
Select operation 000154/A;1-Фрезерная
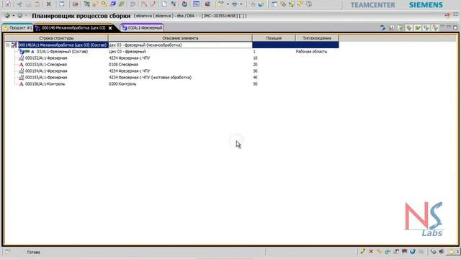point(46,71)
